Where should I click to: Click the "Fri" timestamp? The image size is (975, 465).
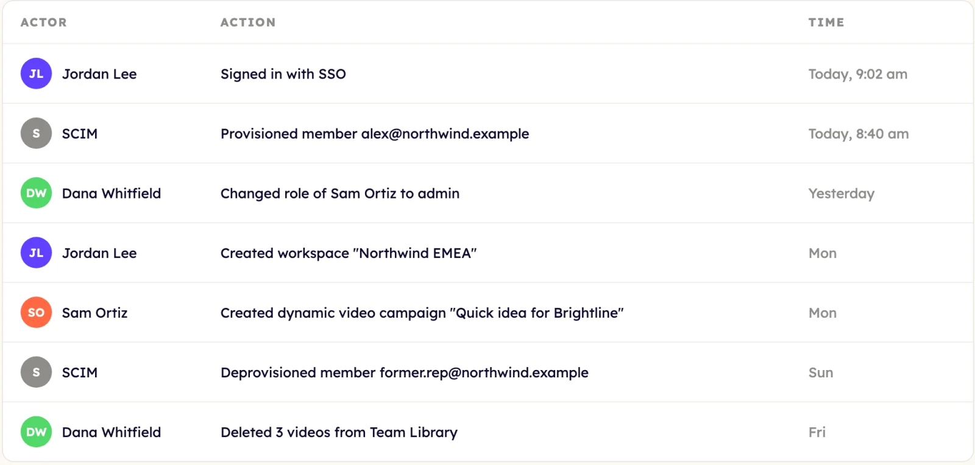click(817, 432)
